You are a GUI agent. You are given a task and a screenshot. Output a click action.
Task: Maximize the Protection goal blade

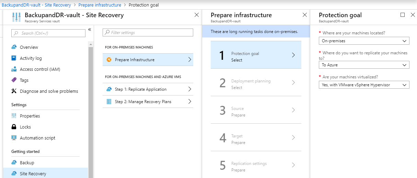tap(403, 15)
